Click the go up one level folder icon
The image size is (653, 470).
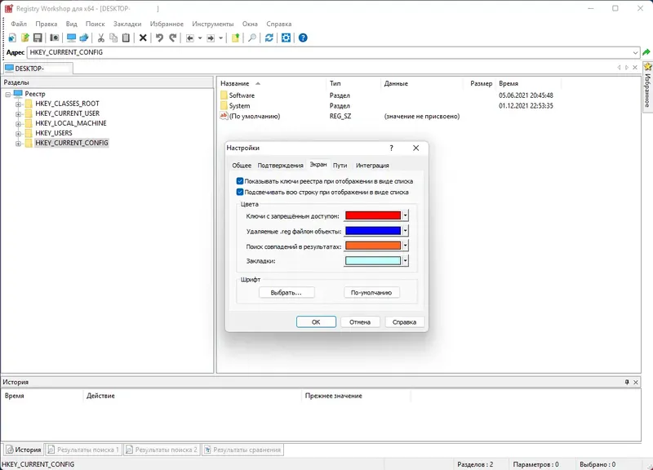235,38
